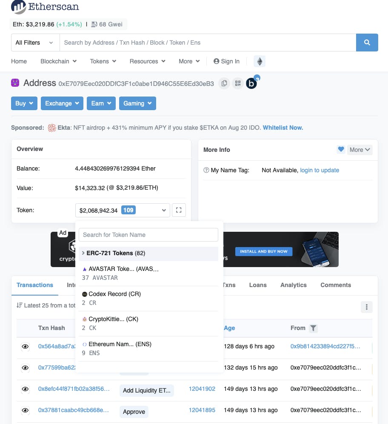
Task: Click the 109 token count badge
Action: pyautogui.click(x=128, y=210)
